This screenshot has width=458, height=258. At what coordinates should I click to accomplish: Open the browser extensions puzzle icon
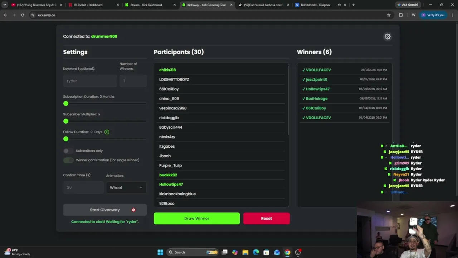[401, 15]
